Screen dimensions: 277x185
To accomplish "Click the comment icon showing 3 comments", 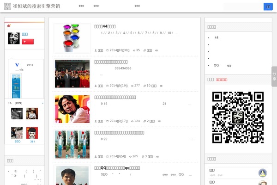I will (143, 157).
